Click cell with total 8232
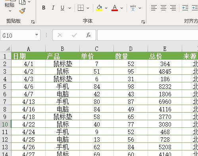Viewport: 198px width, 156px height. pos(165,86)
